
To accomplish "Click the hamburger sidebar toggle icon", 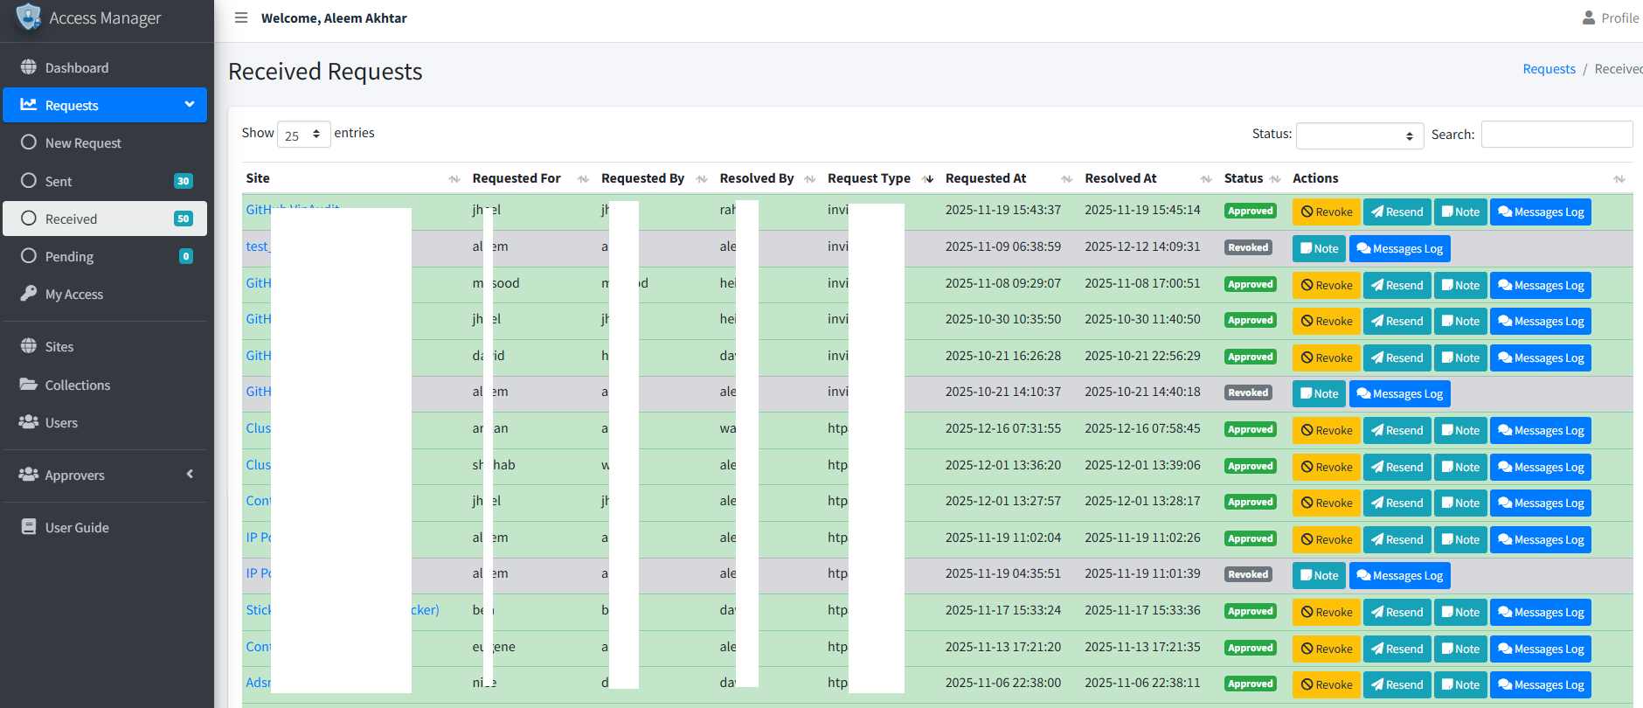I will tap(241, 17).
